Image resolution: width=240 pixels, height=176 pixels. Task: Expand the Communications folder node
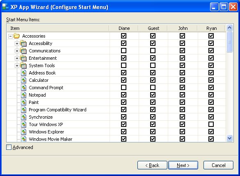pos(17,51)
